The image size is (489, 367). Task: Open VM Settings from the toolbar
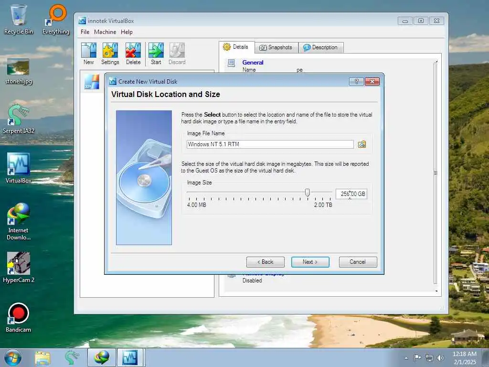coord(110,54)
